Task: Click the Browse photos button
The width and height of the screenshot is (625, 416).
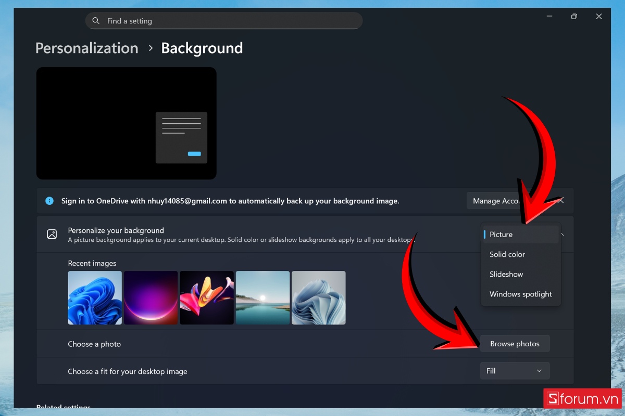Action: pos(515,343)
